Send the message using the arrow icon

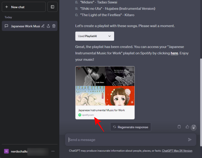(190, 140)
